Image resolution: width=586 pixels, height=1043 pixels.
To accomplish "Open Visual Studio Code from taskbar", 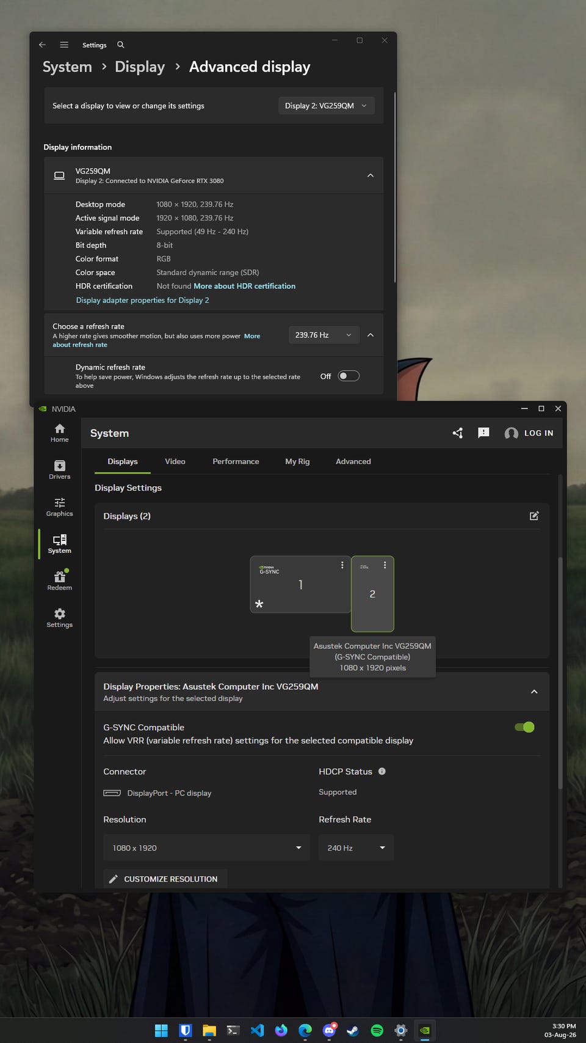I will (258, 1031).
